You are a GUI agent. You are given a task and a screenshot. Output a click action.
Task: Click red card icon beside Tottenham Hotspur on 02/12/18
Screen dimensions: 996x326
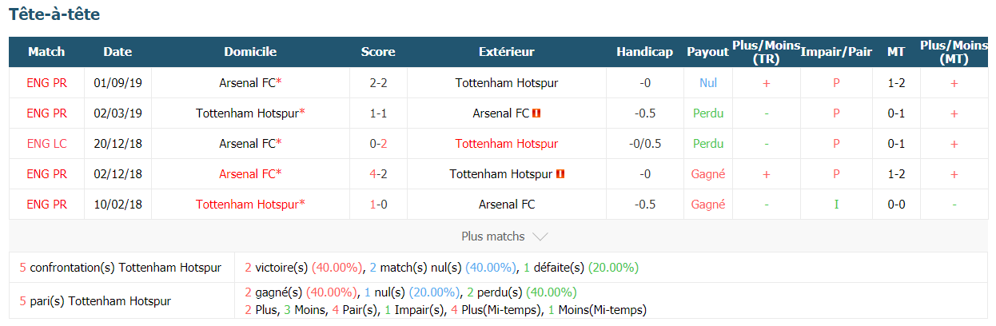point(560,174)
